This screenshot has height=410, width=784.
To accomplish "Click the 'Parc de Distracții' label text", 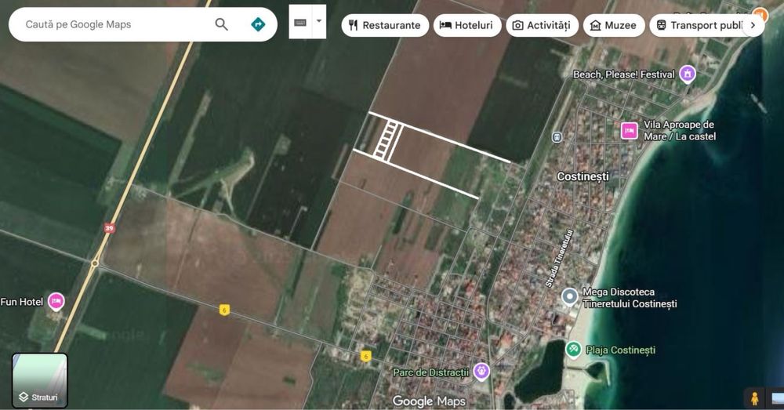I will pos(430,372).
